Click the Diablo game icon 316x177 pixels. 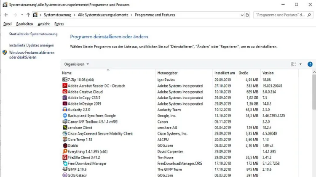(65, 145)
